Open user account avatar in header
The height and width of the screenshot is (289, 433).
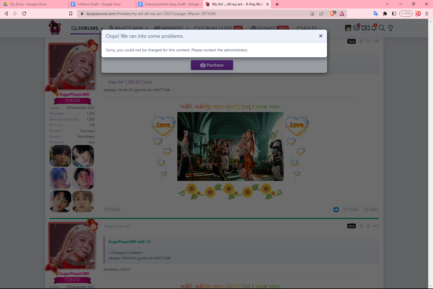pyautogui.click(x=348, y=28)
